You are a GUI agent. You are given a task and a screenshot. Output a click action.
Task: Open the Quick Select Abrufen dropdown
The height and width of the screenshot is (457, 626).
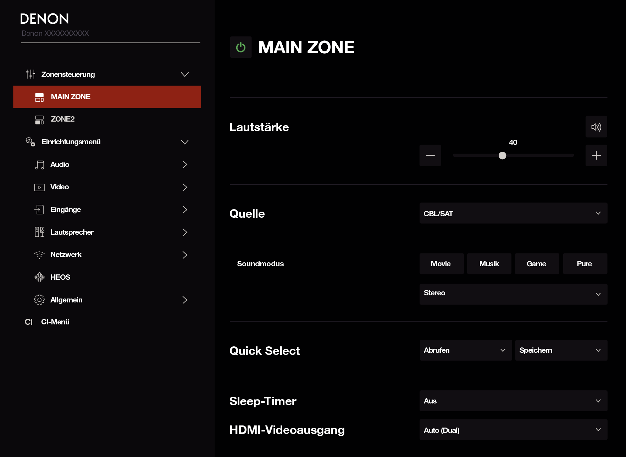coord(465,350)
